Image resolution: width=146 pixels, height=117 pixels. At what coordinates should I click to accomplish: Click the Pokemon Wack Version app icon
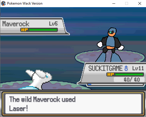coord(3,3)
